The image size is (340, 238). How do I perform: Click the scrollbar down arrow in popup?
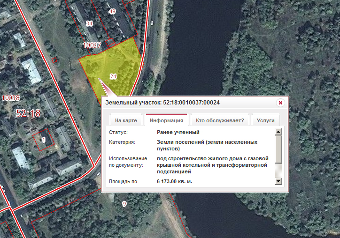[278, 181]
